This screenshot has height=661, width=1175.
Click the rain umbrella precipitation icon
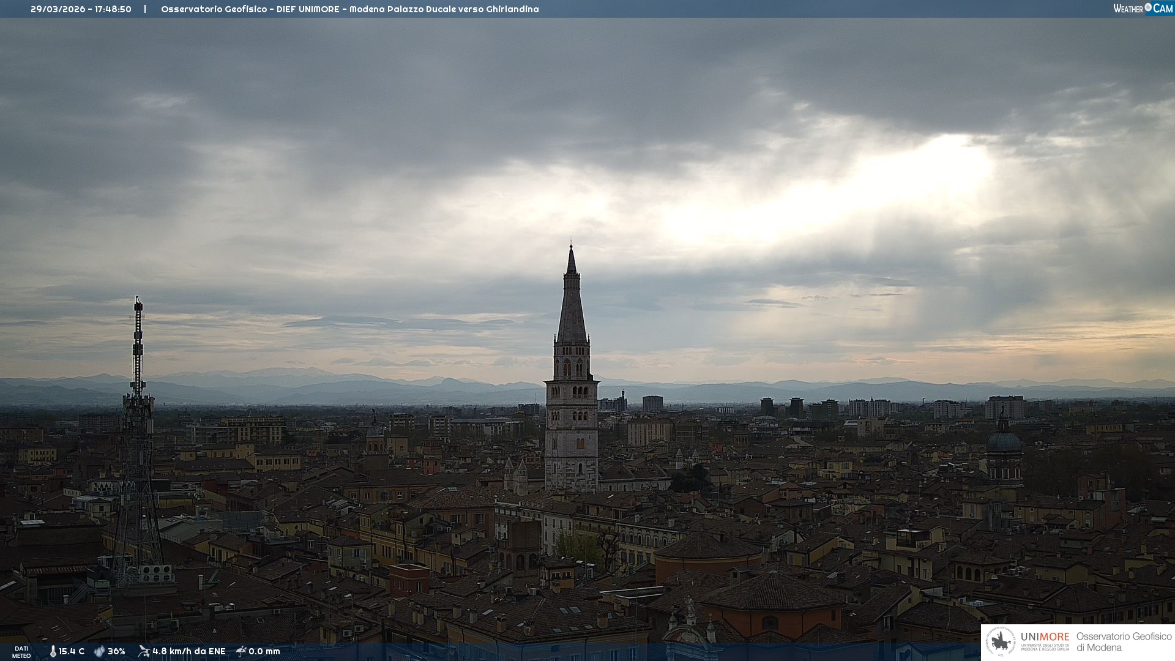click(241, 651)
